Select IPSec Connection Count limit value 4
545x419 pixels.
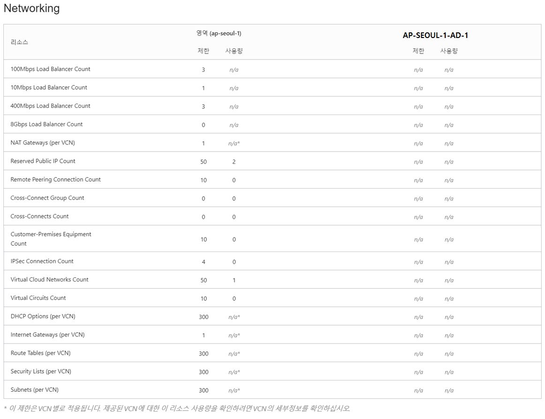(204, 262)
